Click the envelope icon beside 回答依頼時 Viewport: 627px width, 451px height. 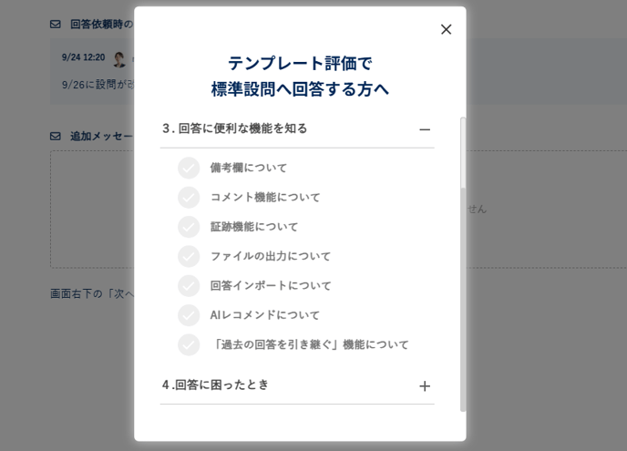[x=56, y=25]
